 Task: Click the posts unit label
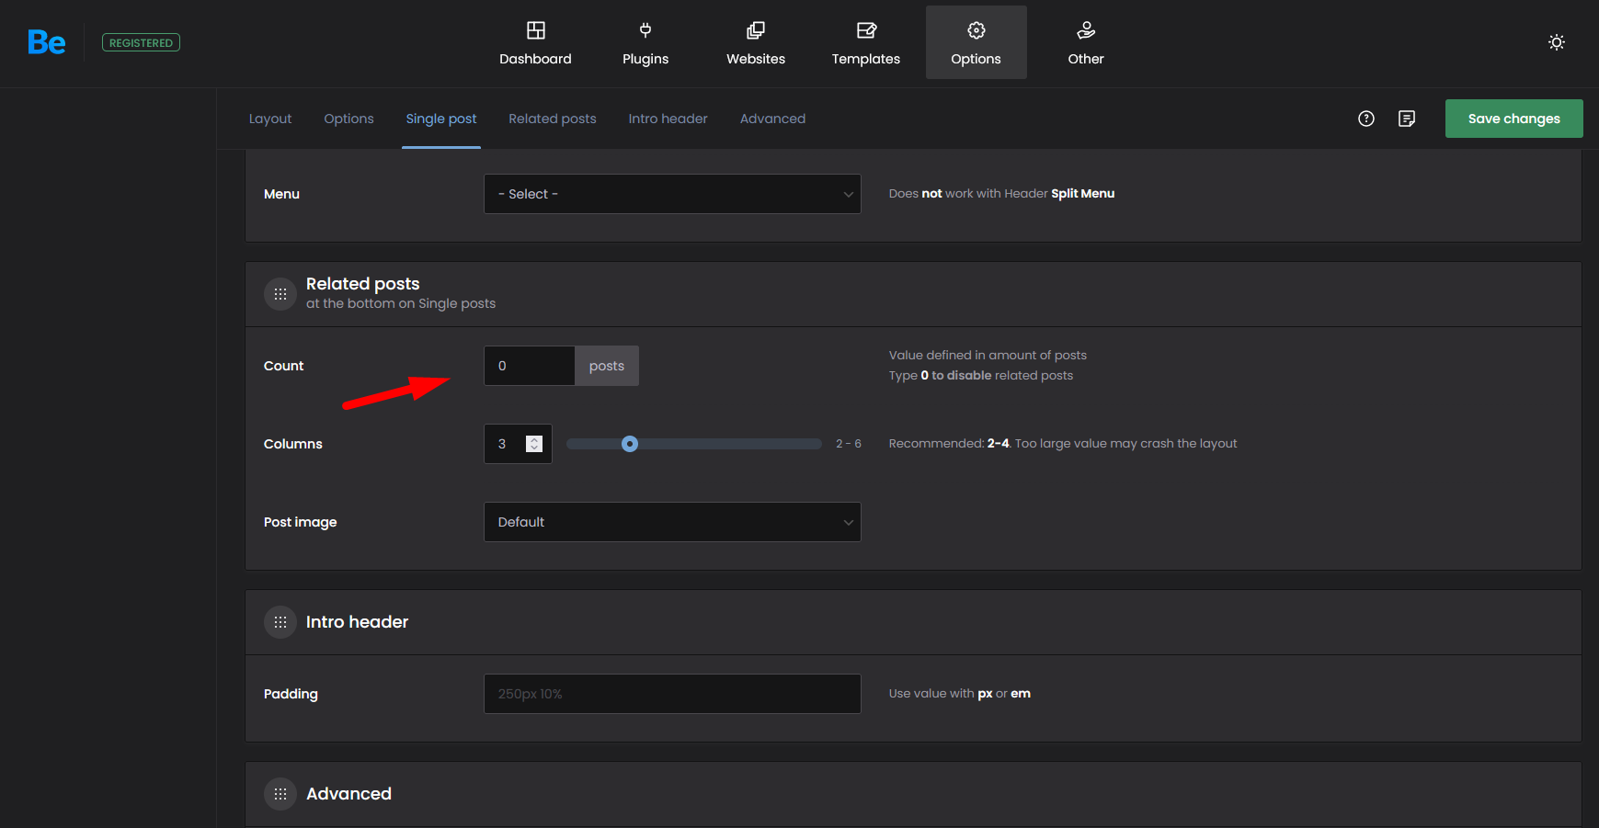[x=607, y=366]
